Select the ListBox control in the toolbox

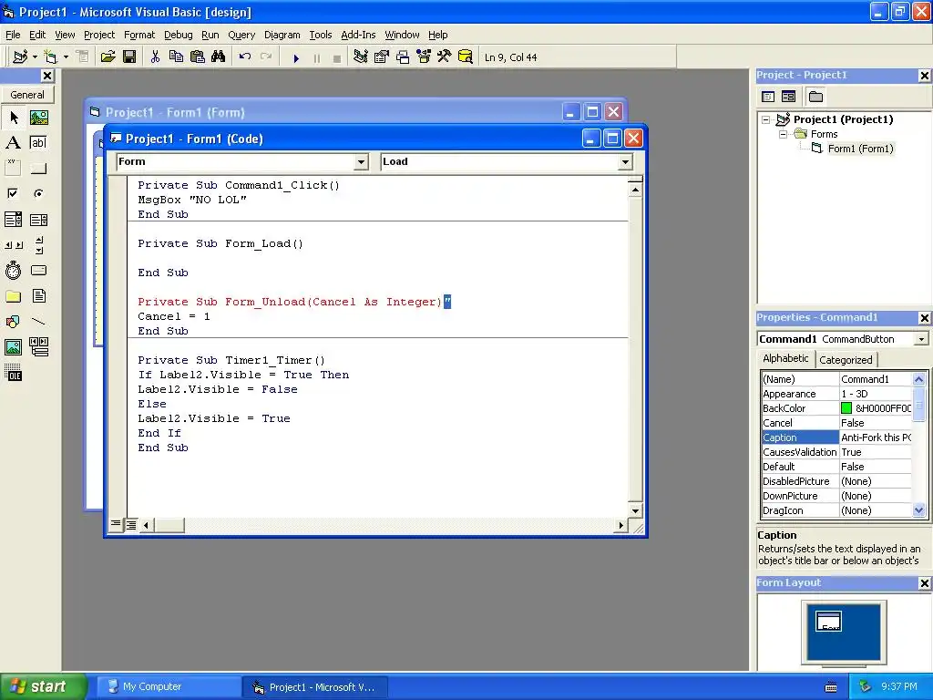click(38, 220)
